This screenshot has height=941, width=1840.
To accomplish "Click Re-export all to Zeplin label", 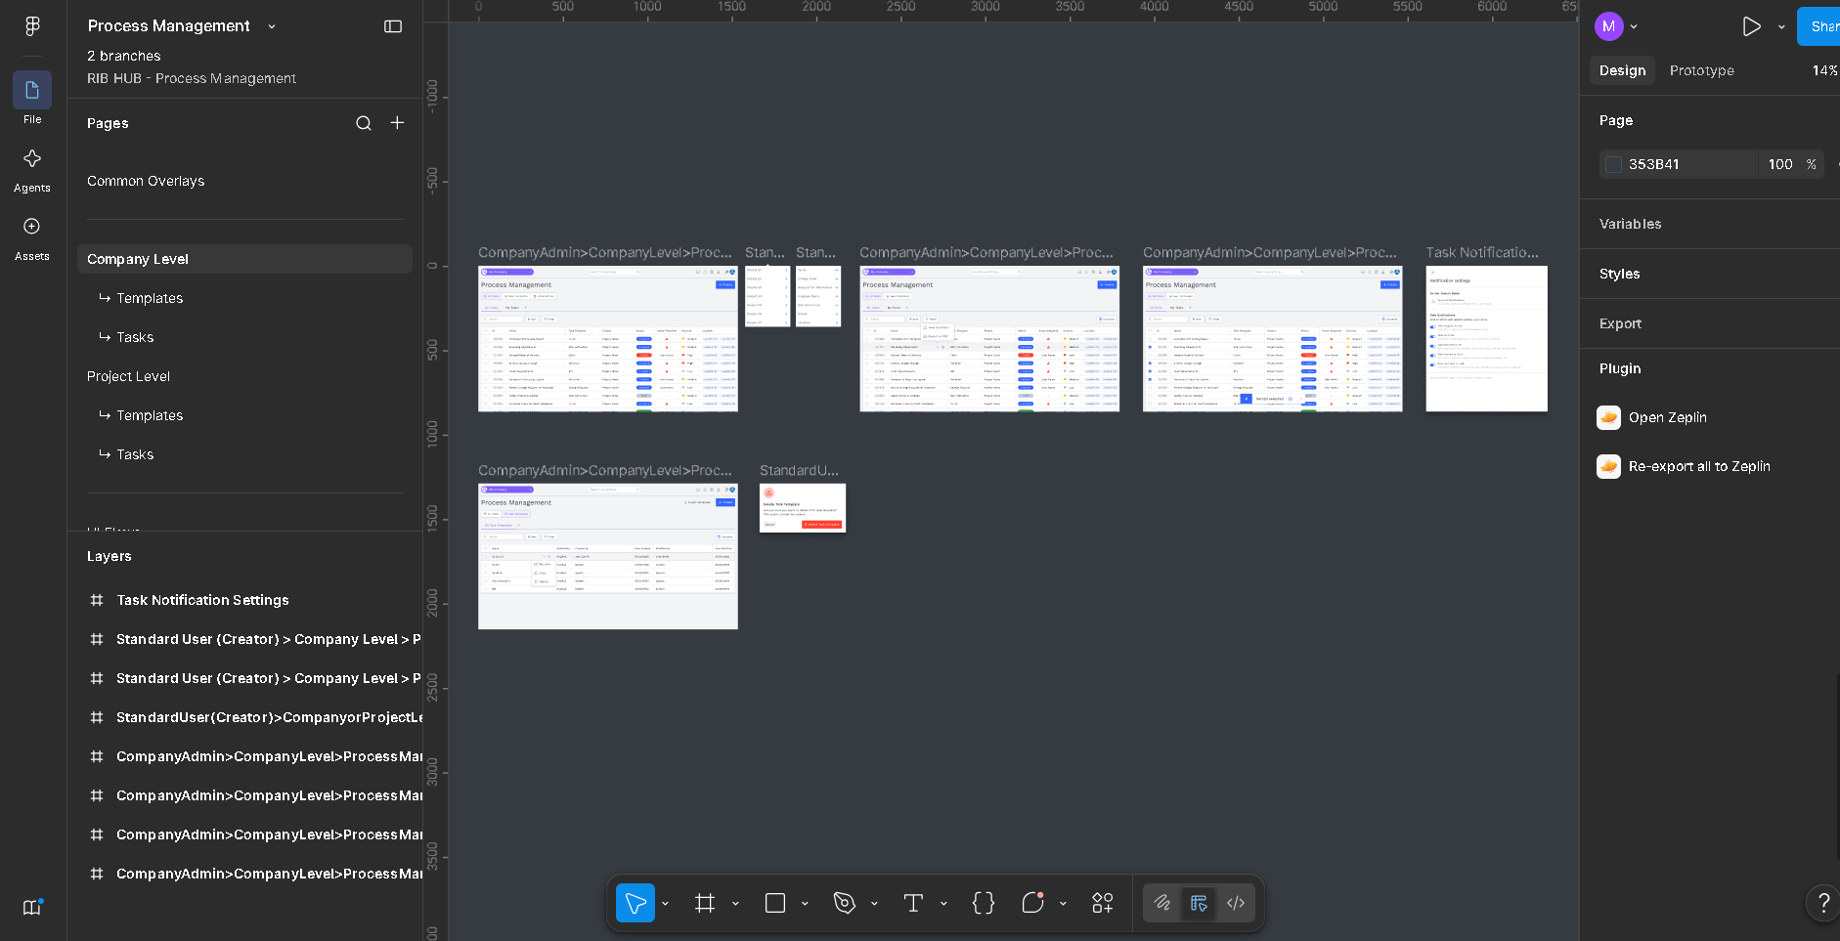I will [x=1699, y=466].
